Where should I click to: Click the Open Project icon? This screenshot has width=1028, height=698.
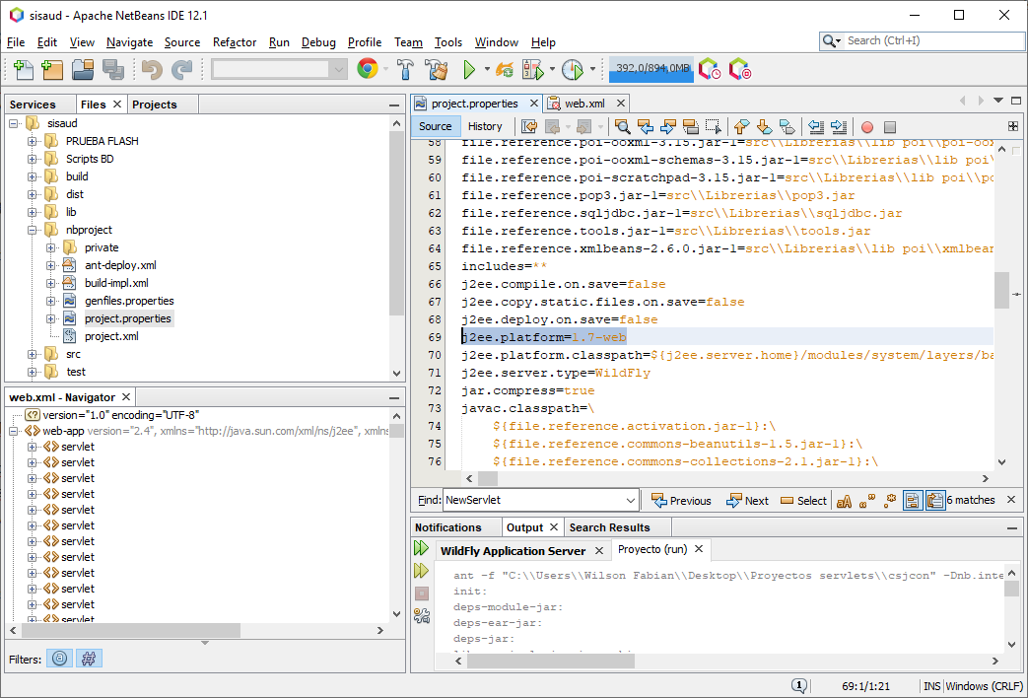pyautogui.click(x=82, y=69)
